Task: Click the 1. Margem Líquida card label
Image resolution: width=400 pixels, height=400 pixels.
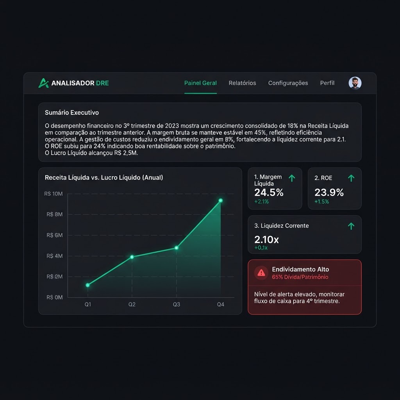Action: click(268, 180)
